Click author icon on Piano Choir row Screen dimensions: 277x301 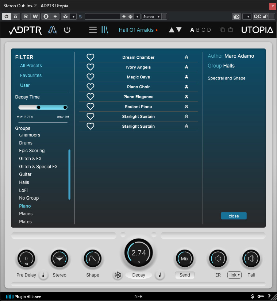pos(186,87)
